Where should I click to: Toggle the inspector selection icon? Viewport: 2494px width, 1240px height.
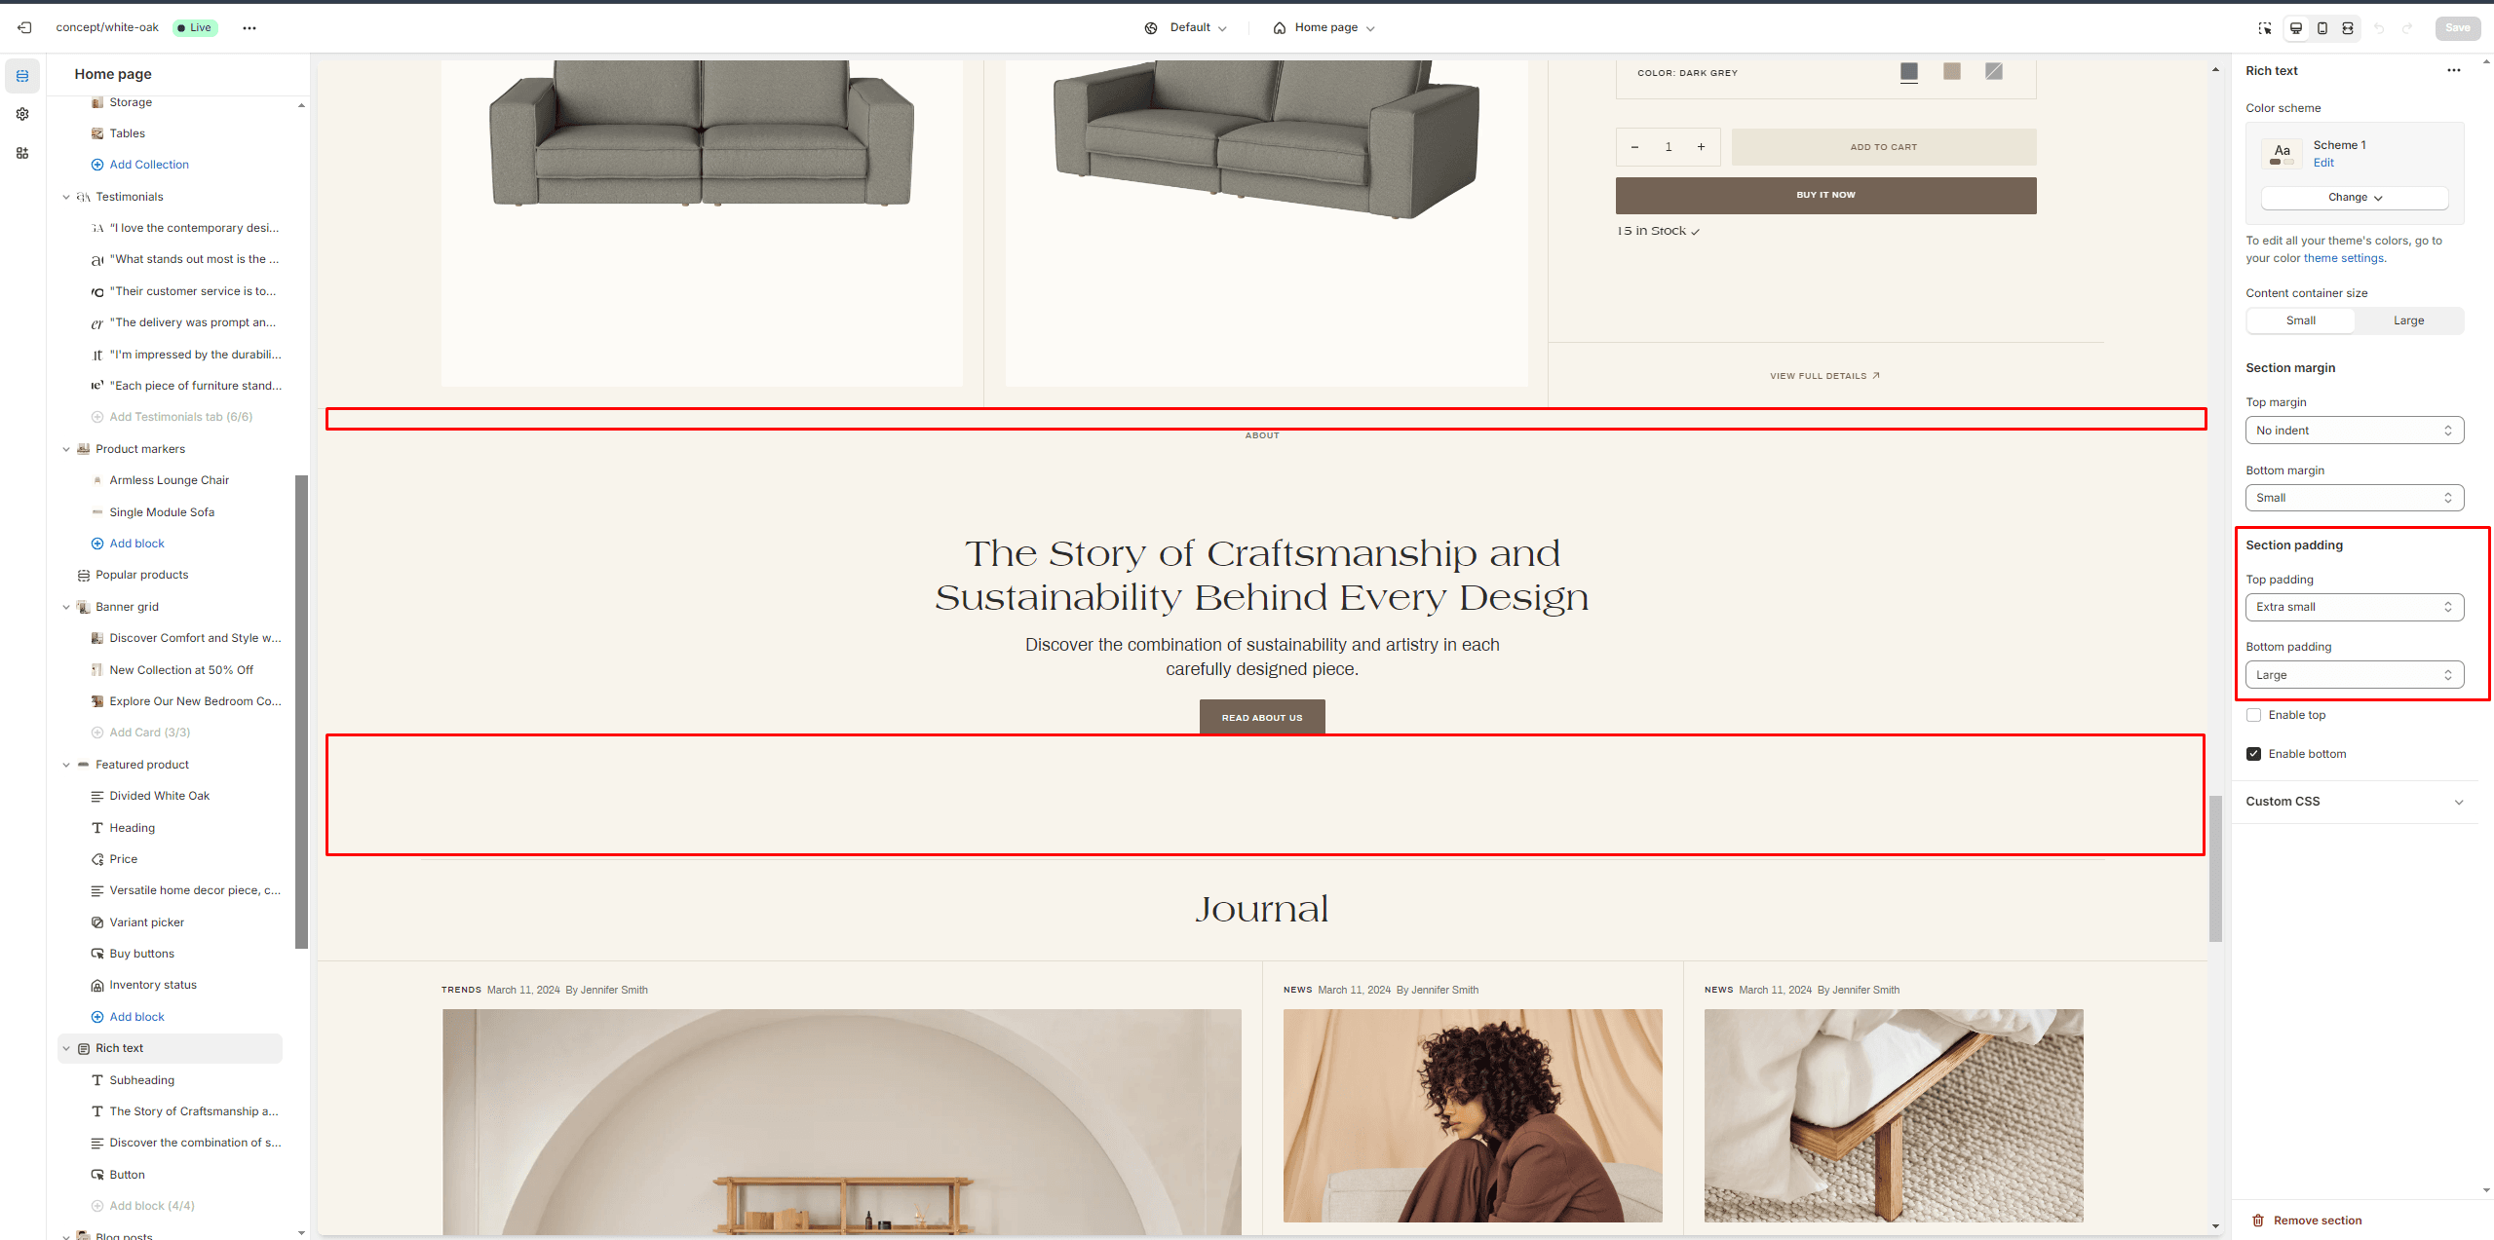pos(2265,28)
